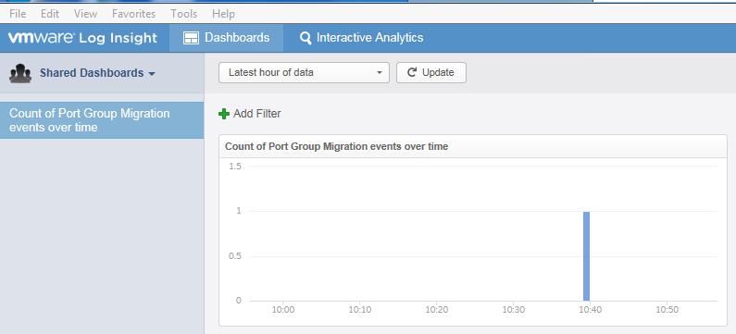Click the 1.5 y-axis label

tap(235, 166)
